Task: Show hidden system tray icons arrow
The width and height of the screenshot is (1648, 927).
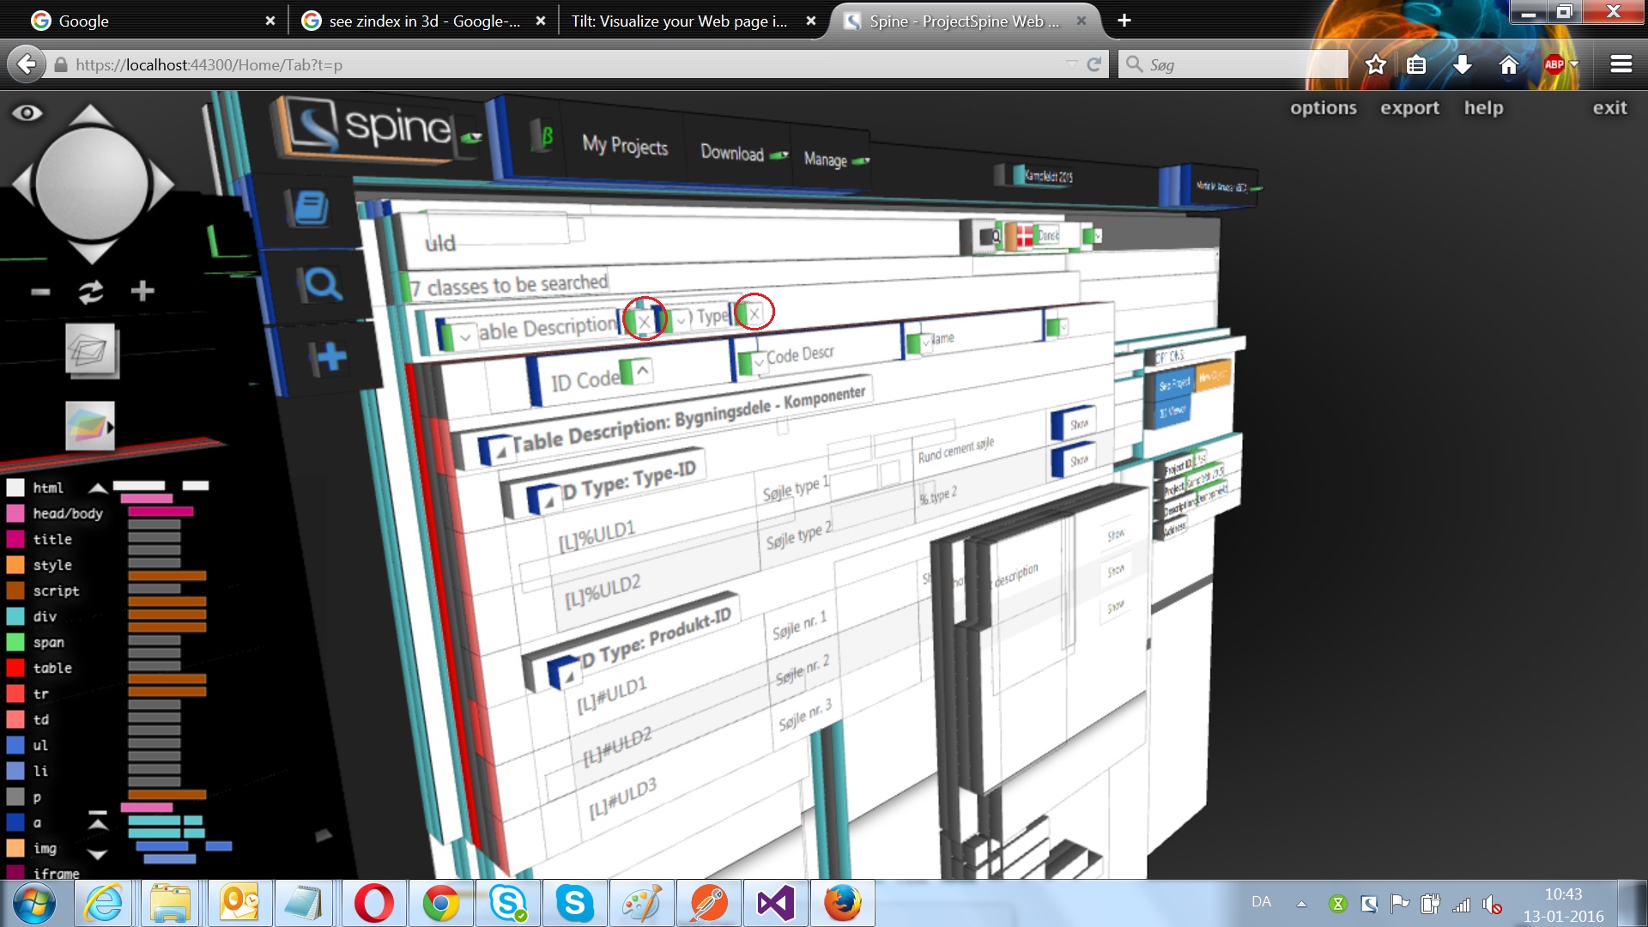Action: coord(1301,903)
